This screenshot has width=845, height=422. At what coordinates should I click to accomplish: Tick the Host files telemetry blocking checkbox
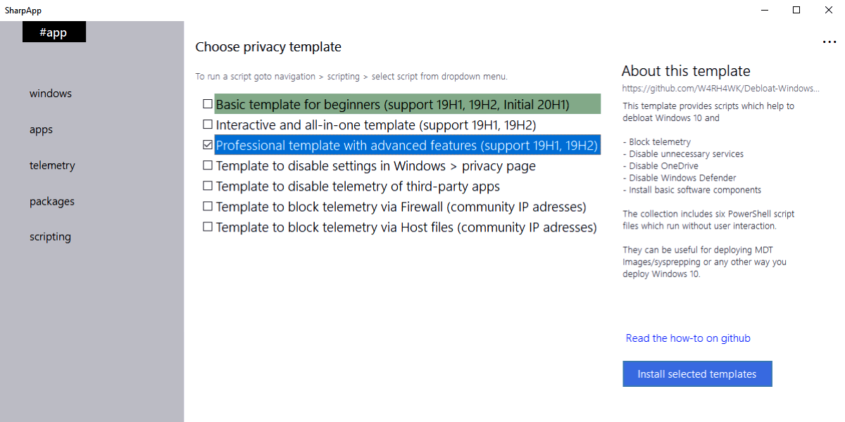(208, 226)
